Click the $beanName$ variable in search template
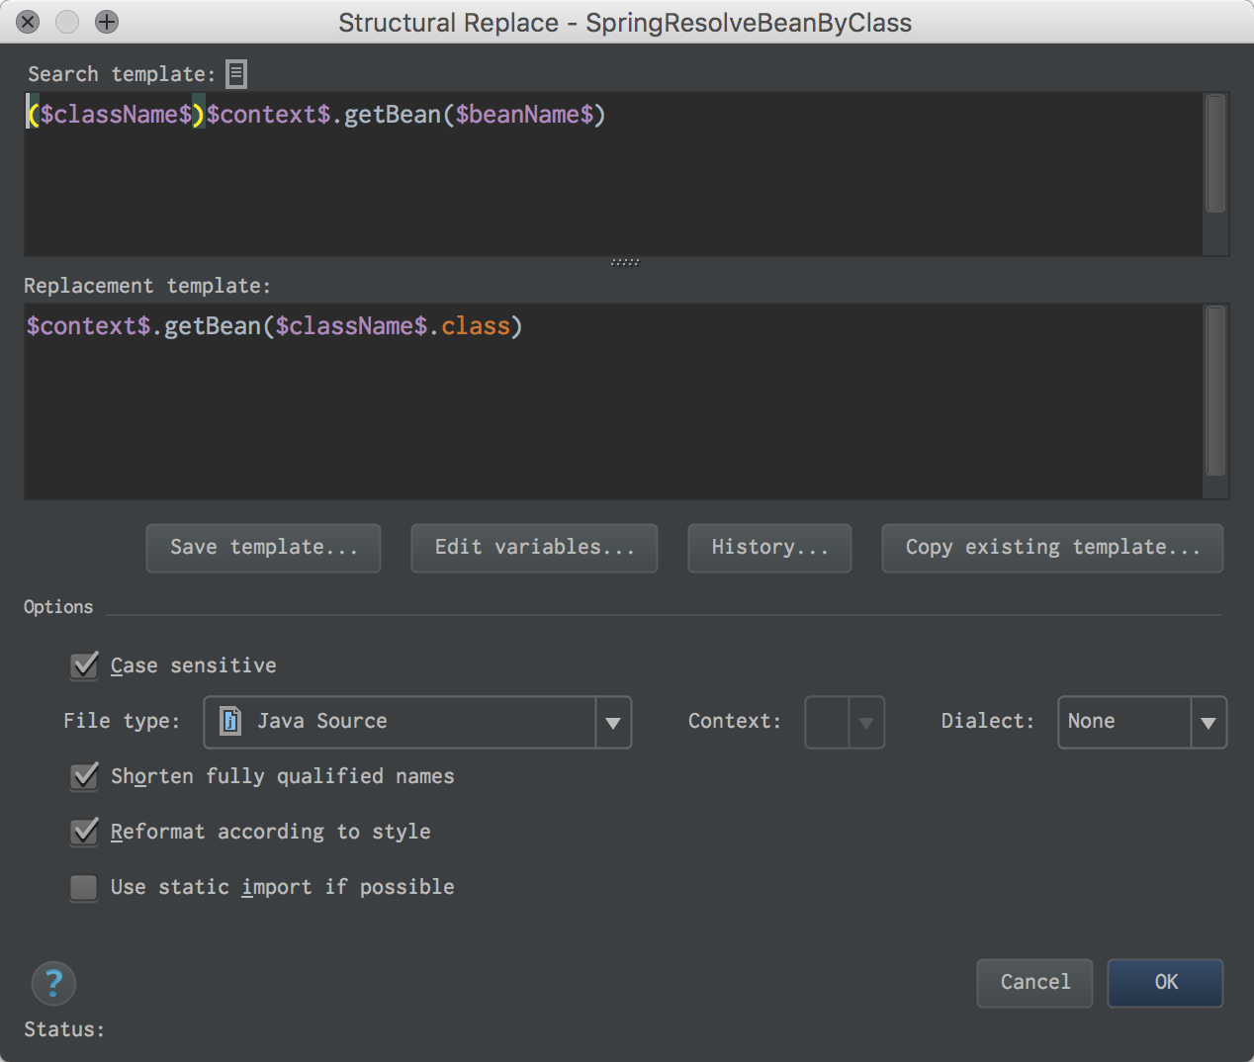 pos(524,115)
